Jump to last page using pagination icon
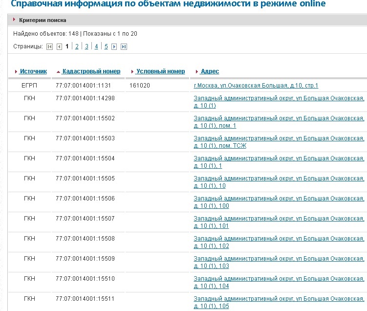The width and height of the screenshot is (367, 311). (x=124, y=47)
